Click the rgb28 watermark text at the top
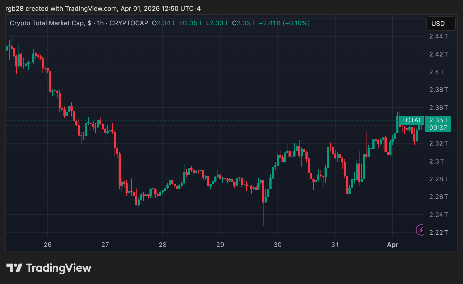 point(15,8)
